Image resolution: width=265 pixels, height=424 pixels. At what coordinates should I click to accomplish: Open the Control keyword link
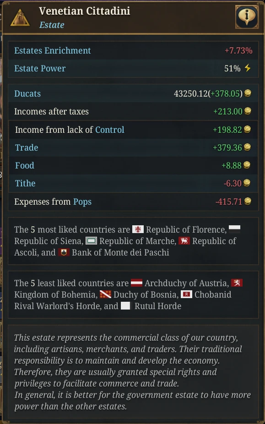point(109,130)
